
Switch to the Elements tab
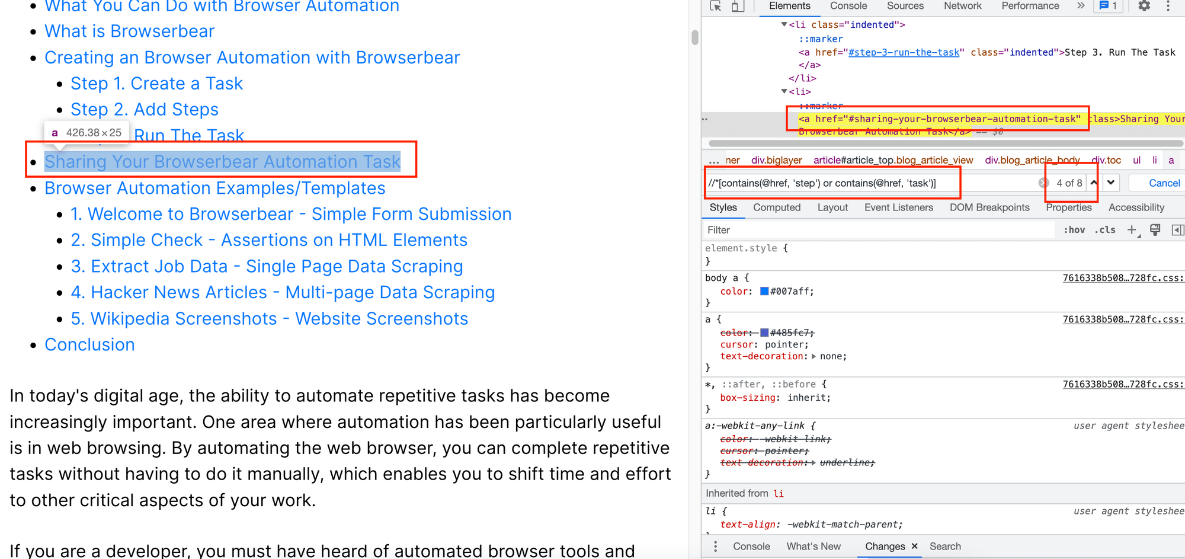(789, 6)
